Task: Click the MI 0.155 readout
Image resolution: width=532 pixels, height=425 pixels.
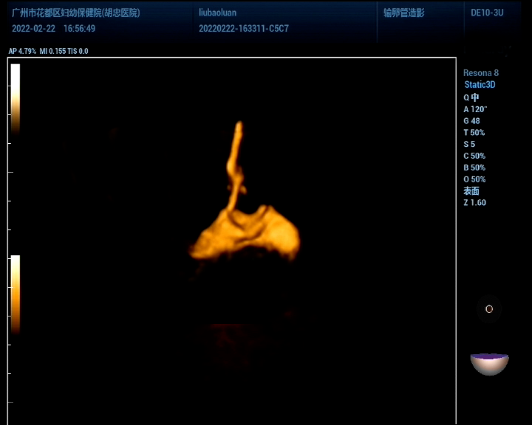Action: [x=52, y=51]
